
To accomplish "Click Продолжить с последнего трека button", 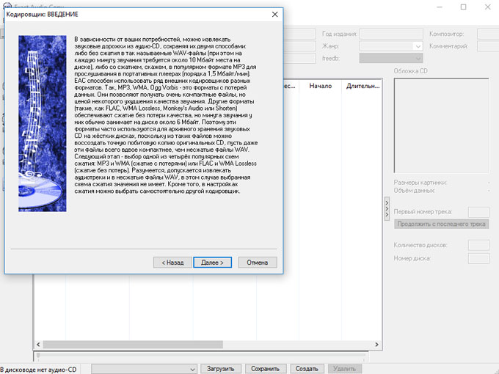I will point(441,224).
